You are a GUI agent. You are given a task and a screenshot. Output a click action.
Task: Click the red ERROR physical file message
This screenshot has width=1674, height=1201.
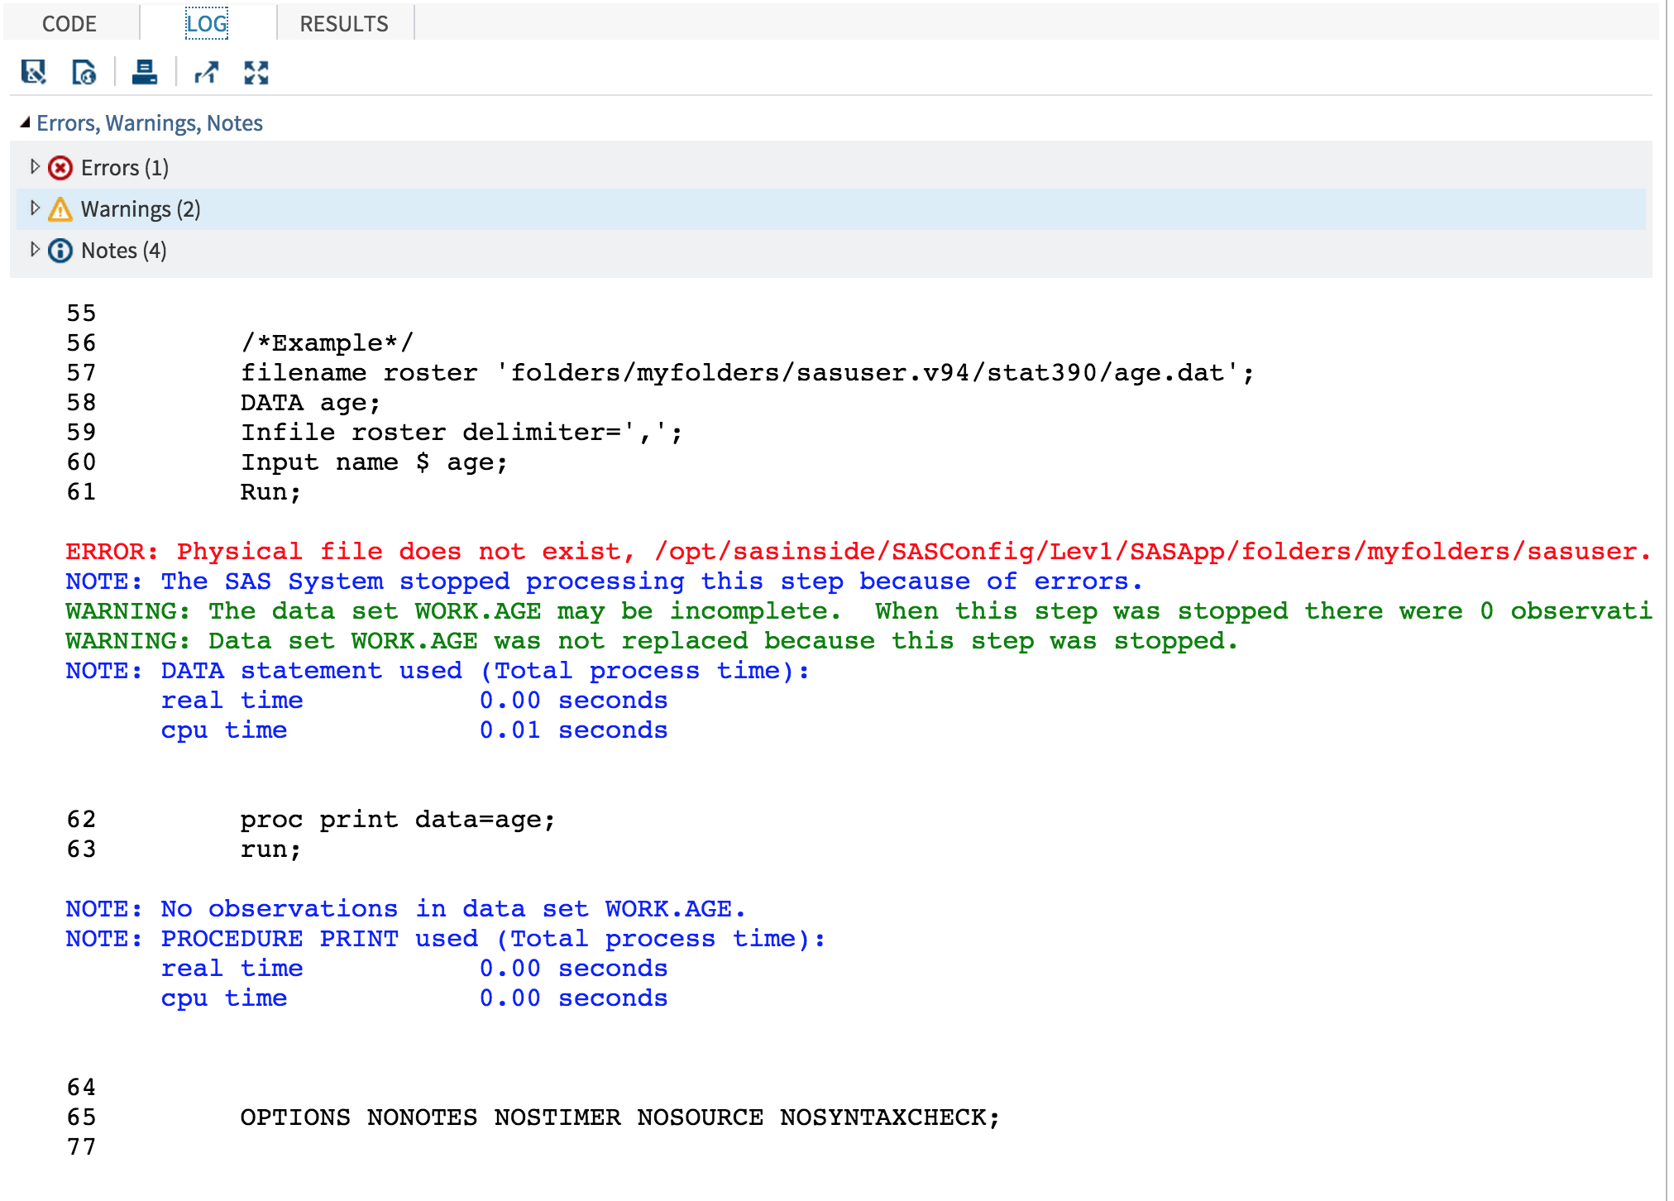coord(857,552)
